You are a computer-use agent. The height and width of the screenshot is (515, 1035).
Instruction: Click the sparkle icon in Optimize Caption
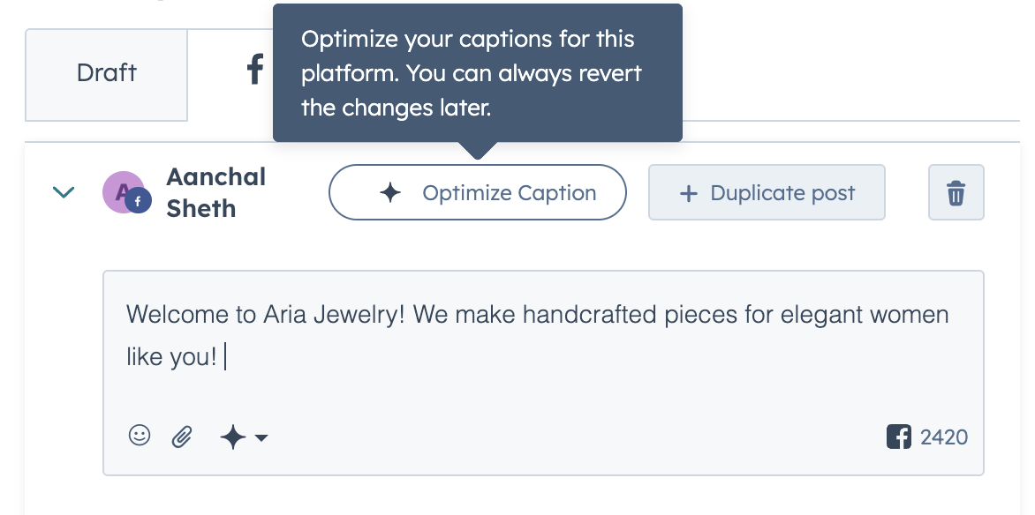(x=390, y=192)
